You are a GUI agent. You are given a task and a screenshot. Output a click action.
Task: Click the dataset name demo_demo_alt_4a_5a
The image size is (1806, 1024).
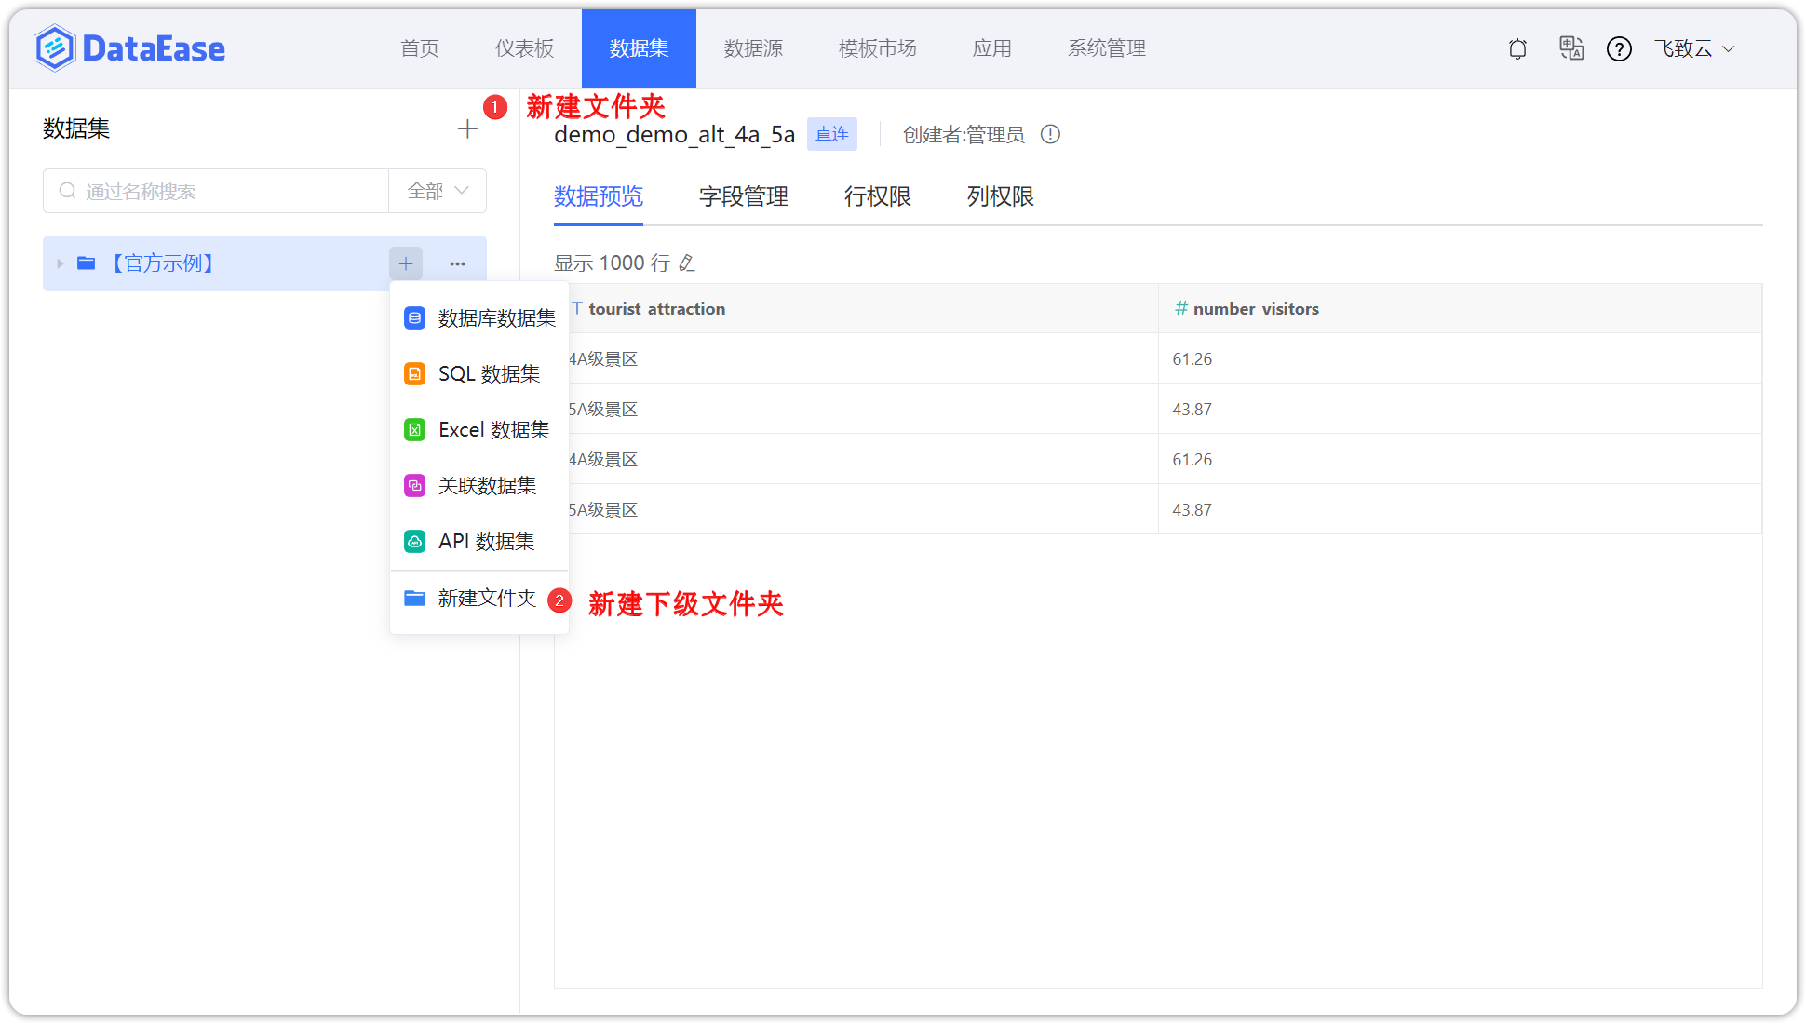coord(674,134)
